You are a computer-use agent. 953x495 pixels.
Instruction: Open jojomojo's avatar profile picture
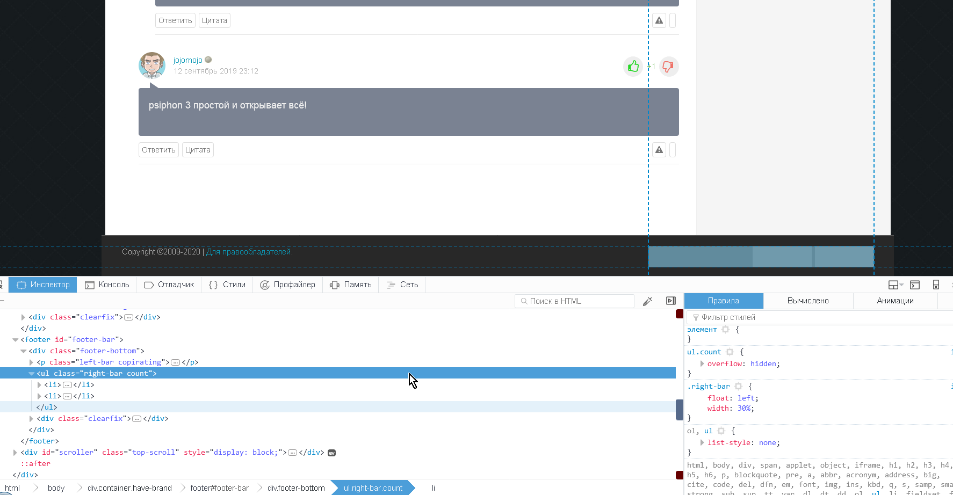tap(152, 65)
